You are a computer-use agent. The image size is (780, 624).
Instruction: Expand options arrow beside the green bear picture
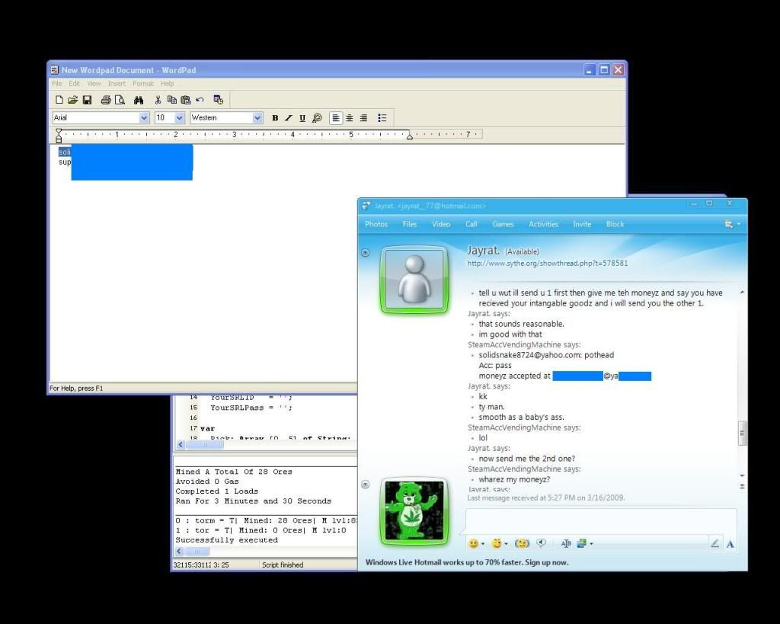(365, 484)
